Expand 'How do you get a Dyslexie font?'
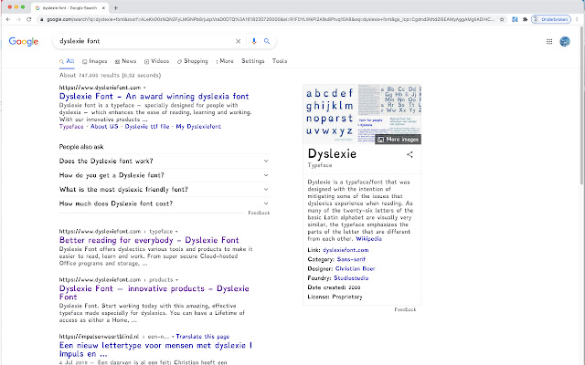This screenshot has width=585, height=365. coord(165,175)
